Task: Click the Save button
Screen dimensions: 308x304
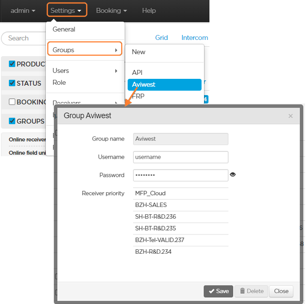Action: [x=218, y=291]
